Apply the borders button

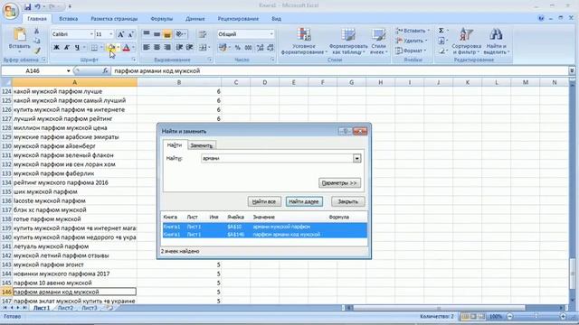(x=94, y=47)
